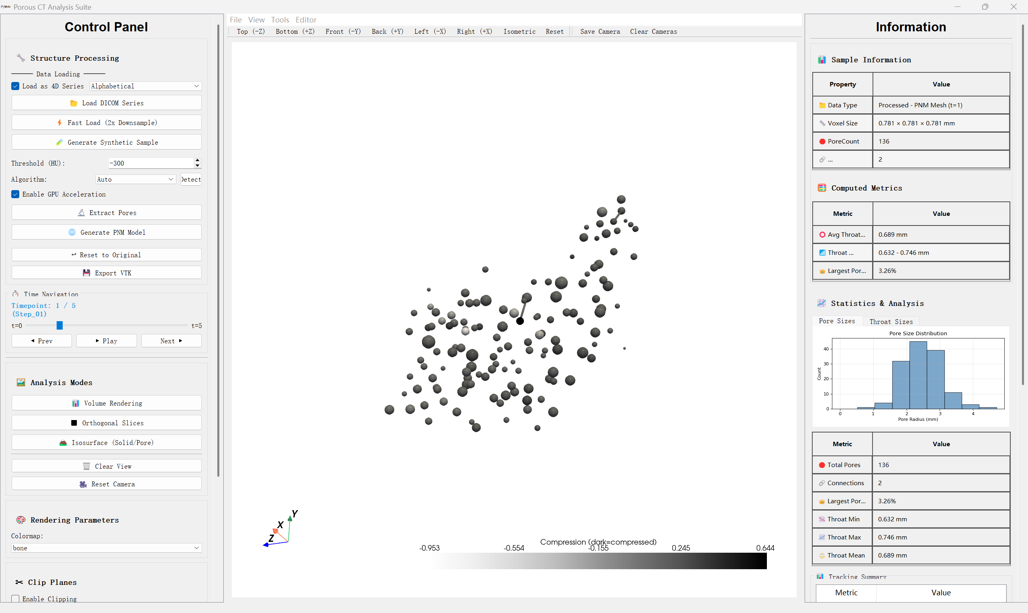Click Save Camera in the toolbar

(x=600, y=31)
